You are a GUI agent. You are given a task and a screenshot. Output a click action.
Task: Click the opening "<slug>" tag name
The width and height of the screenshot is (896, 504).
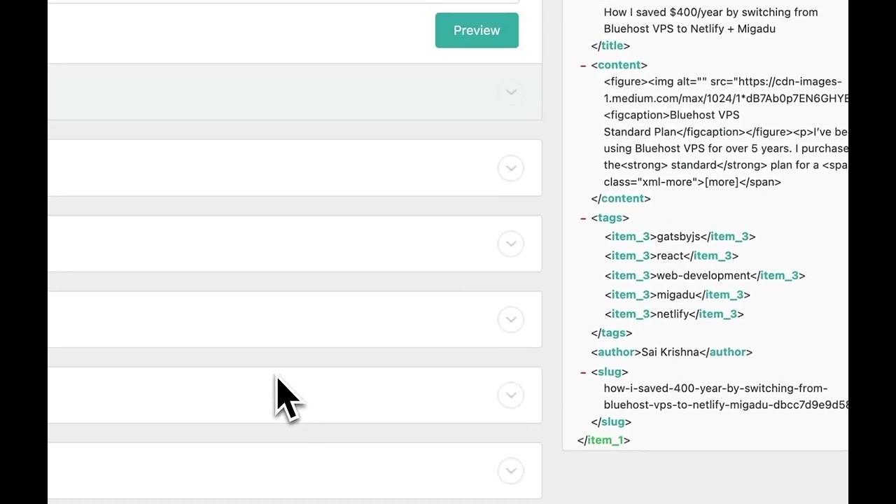click(x=610, y=372)
